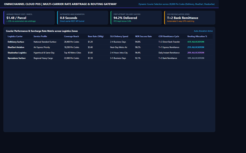Select the COD Remittance Cycle column header
Screen dimensions: 246x153
coord(169,36)
